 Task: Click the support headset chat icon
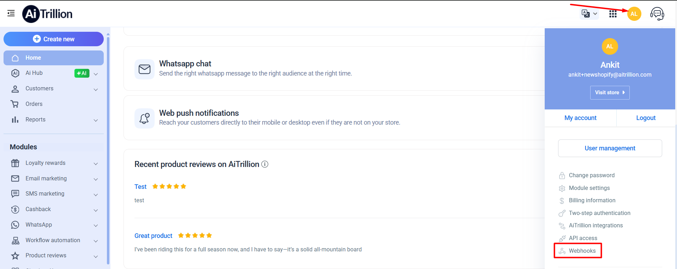(x=657, y=14)
